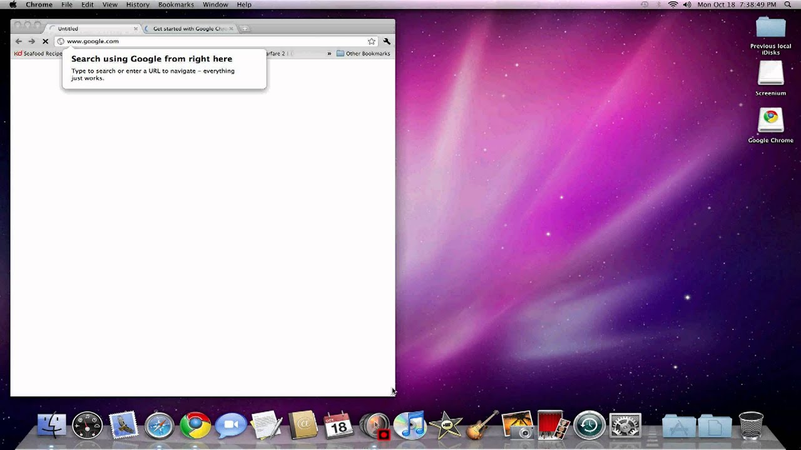Click Chrome's forward arrow button
801x450 pixels.
point(31,41)
